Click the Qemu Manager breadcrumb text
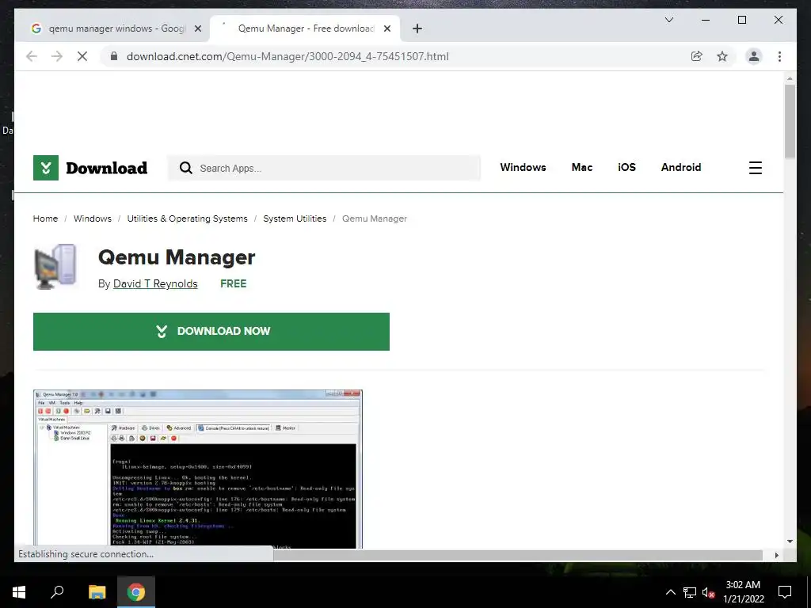The image size is (811, 608). (375, 218)
